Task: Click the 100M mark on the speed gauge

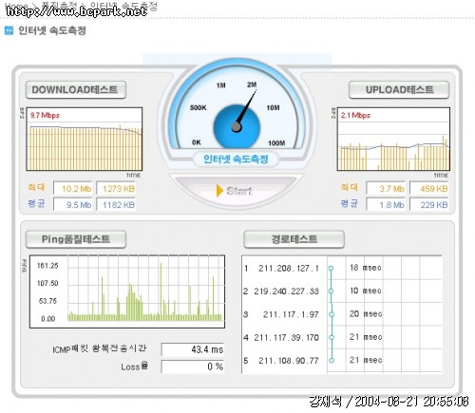Action: point(276,143)
